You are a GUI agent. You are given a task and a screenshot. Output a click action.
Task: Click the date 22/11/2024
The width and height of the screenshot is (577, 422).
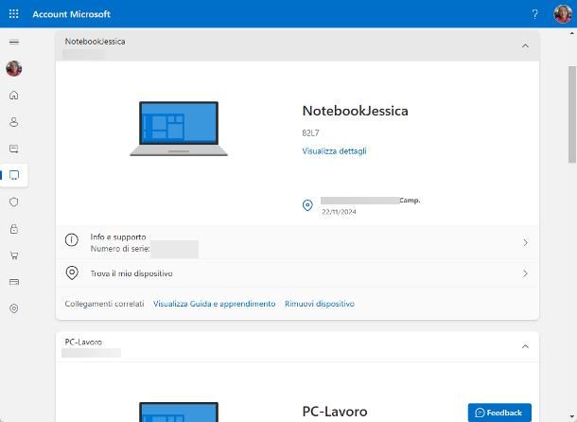point(339,212)
